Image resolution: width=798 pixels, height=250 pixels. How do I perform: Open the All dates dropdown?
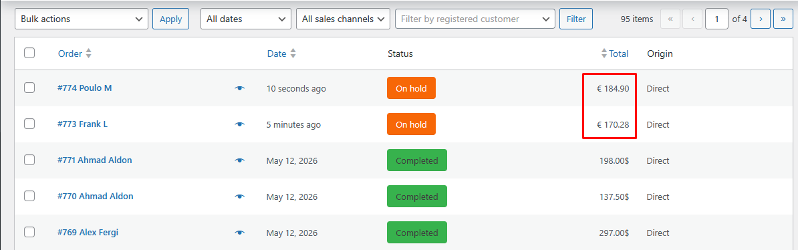(246, 19)
